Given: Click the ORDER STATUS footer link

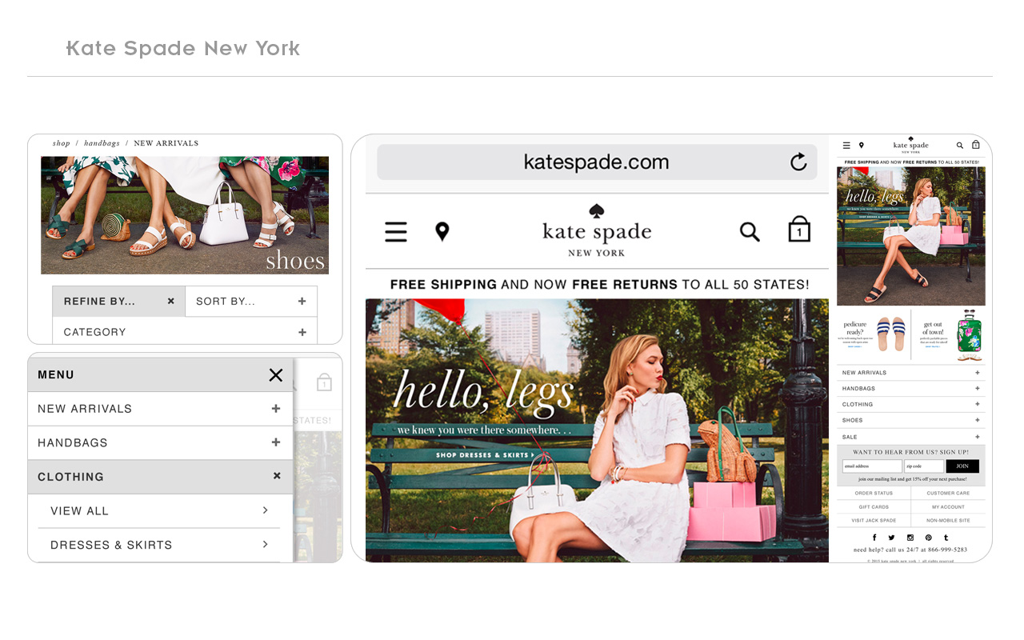Looking at the screenshot, I should point(874,494).
